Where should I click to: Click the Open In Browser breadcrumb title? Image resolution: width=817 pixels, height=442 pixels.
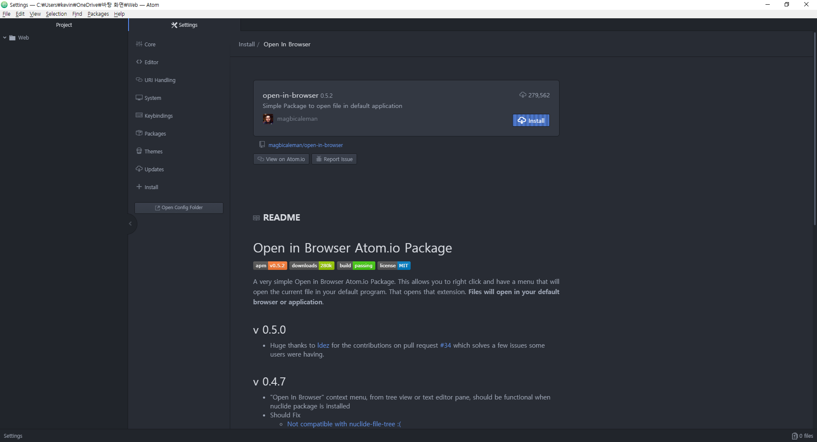(287, 44)
